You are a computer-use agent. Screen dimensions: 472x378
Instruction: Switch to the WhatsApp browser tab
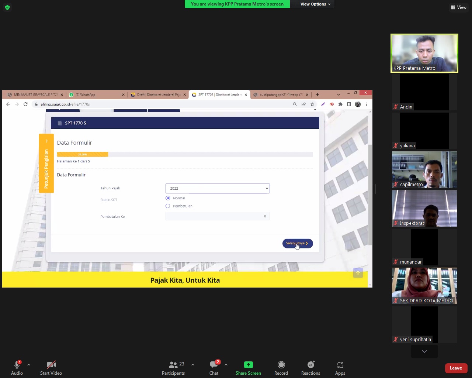96,94
